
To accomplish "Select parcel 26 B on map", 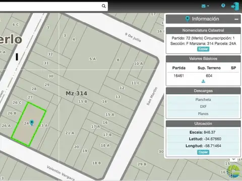I will (12, 113).
